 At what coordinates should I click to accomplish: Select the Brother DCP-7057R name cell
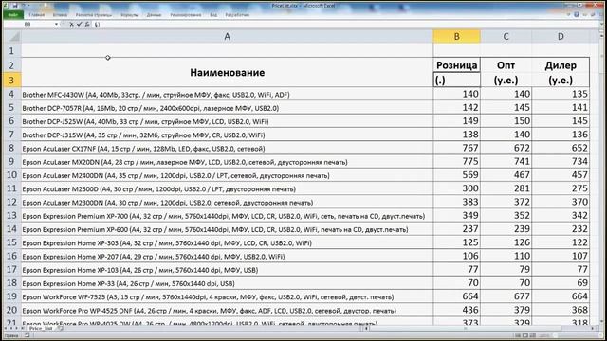tap(227, 107)
